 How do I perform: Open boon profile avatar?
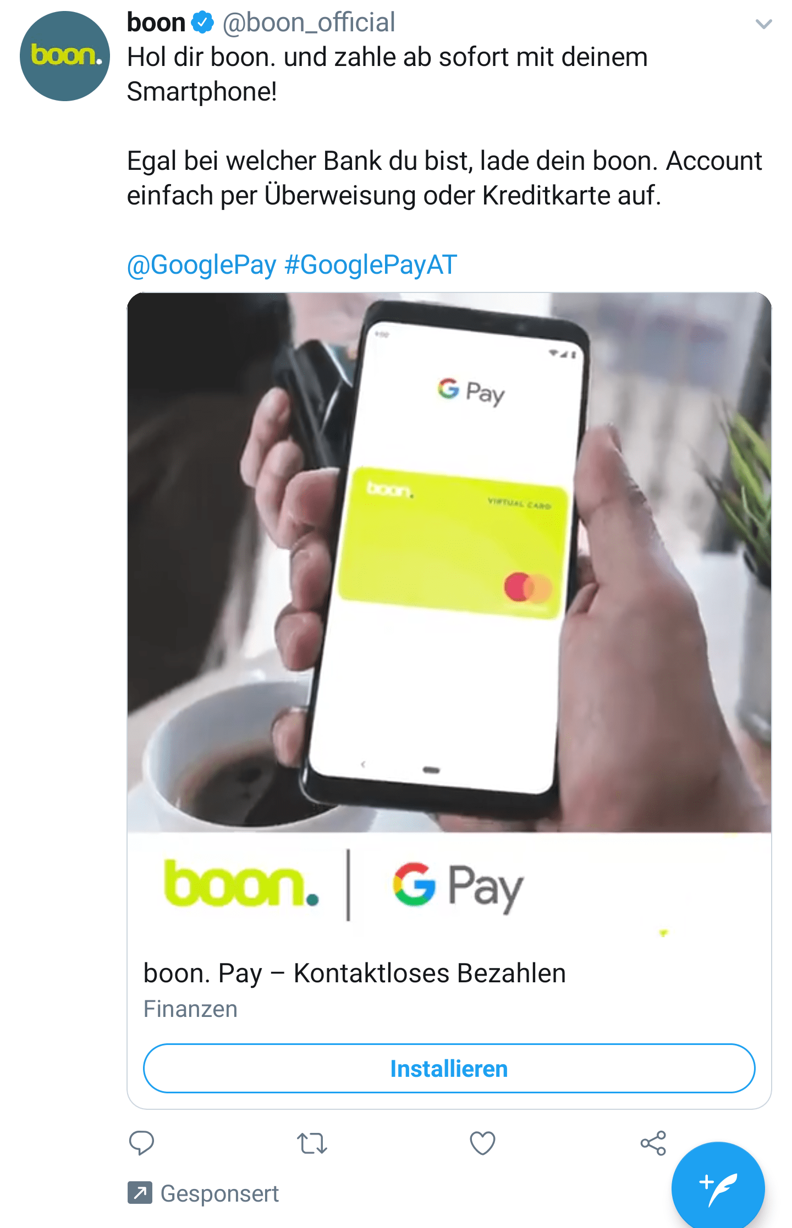[65, 56]
